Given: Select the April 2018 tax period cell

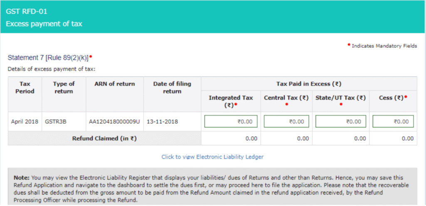Looking at the screenshot, I should [25, 122].
